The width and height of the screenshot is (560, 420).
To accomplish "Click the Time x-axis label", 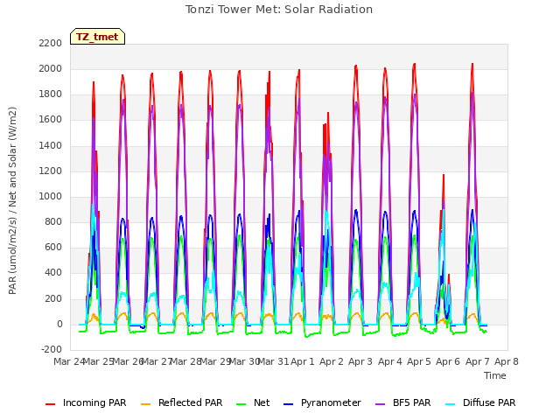I will pyautogui.click(x=495, y=375).
